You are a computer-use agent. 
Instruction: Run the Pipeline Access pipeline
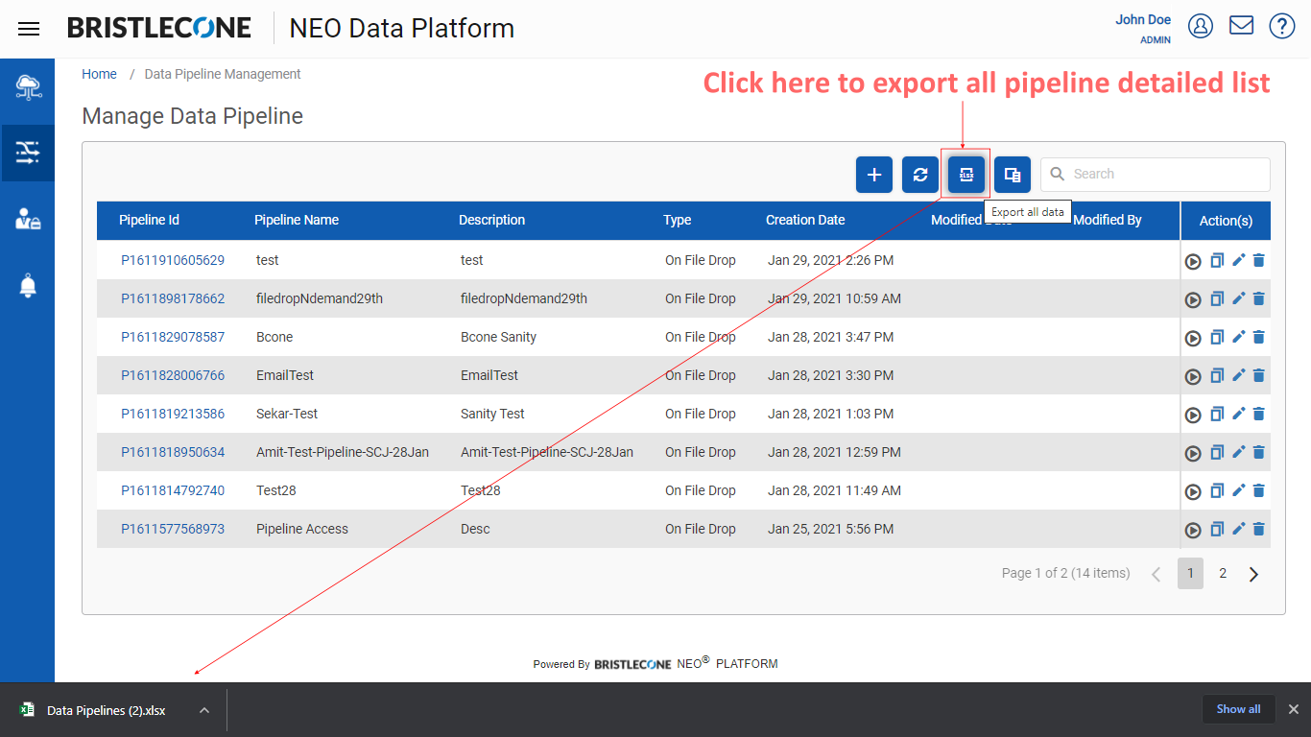click(1193, 530)
